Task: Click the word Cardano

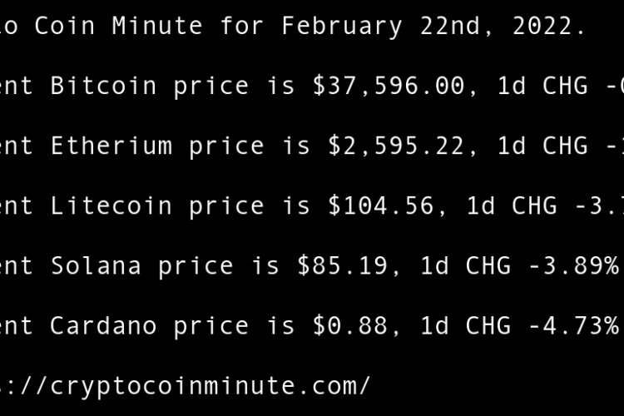Action: 104,325
